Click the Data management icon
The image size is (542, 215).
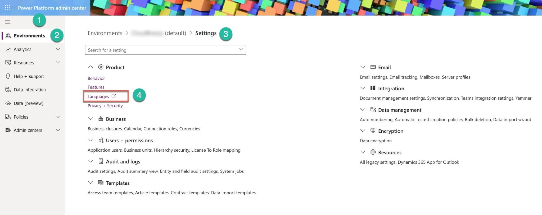click(x=373, y=110)
